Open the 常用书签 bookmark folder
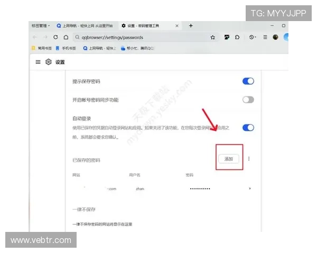 pyautogui.click(x=42, y=48)
